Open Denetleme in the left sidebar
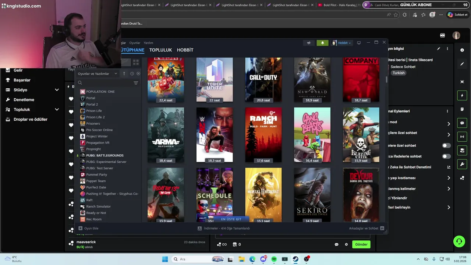 pos(24,100)
